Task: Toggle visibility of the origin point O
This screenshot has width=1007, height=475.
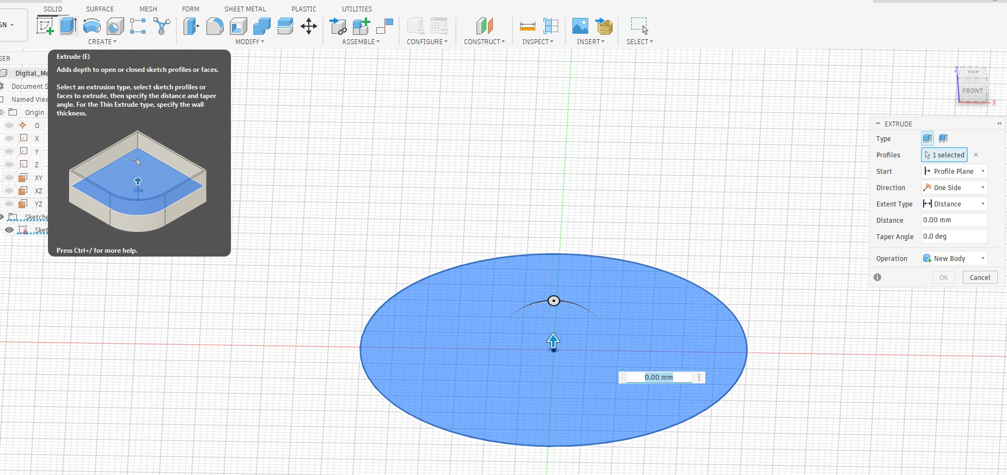Action: coord(9,125)
